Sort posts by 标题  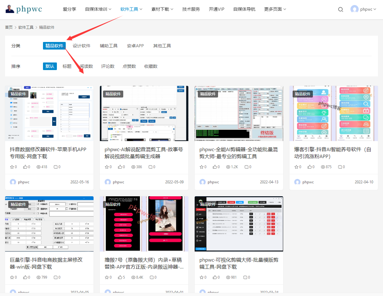[67, 66]
